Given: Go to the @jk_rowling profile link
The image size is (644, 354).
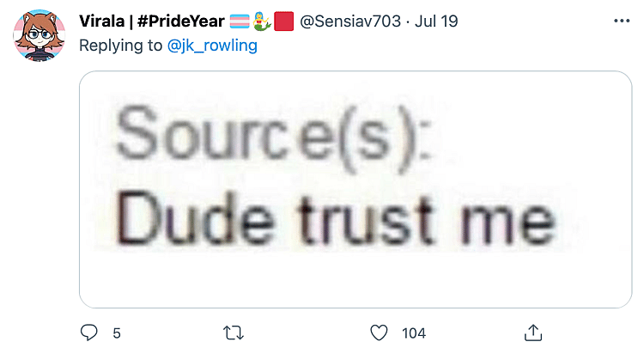Looking at the screenshot, I should pyautogui.click(x=217, y=45).
